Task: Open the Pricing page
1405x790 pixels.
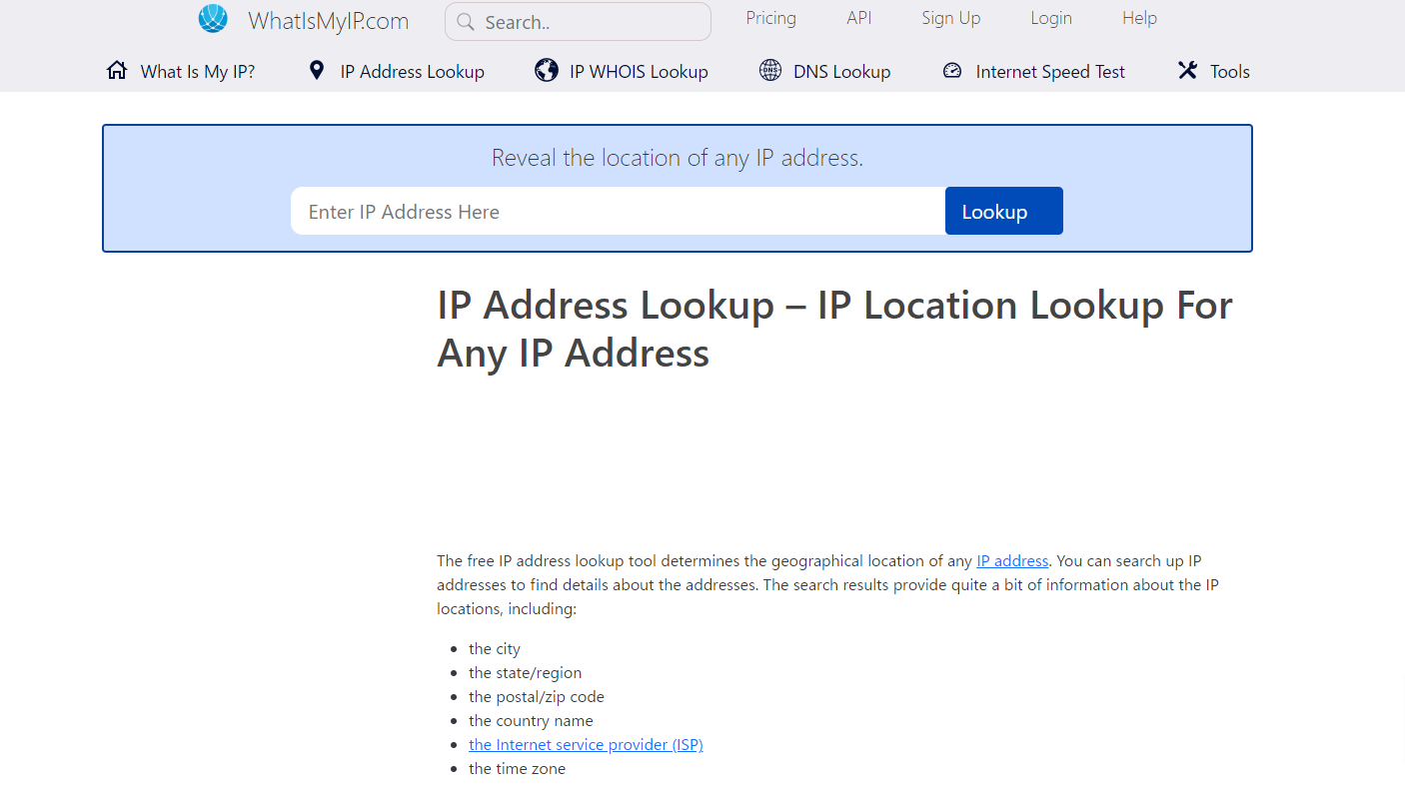Action: pyautogui.click(x=770, y=18)
